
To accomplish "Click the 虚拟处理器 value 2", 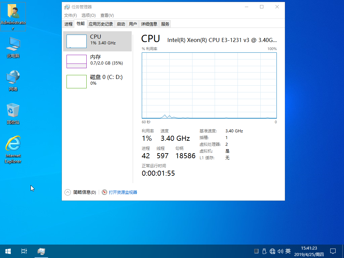I will click(x=227, y=144).
